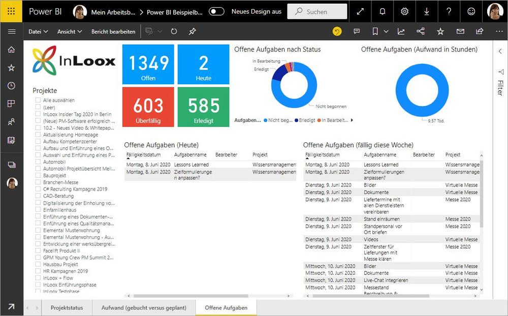Click the 603 Überfällig tile
The width and height of the screenshot is (508, 316).
[x=148, y=107]
